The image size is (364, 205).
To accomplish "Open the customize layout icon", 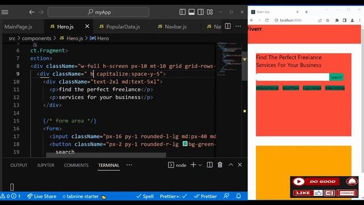I will (210, 12).
